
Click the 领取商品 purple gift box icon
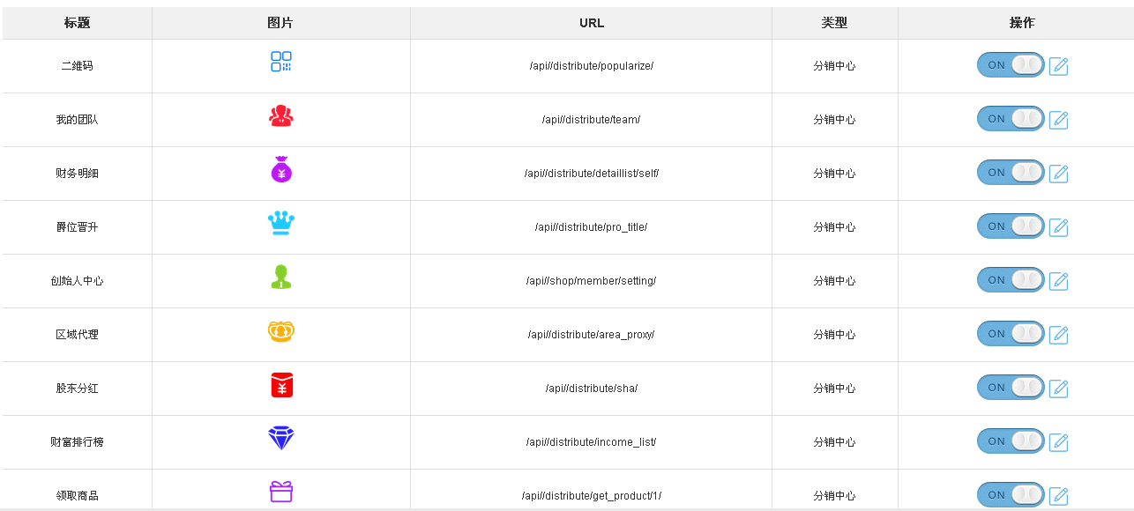click(281, 492)
